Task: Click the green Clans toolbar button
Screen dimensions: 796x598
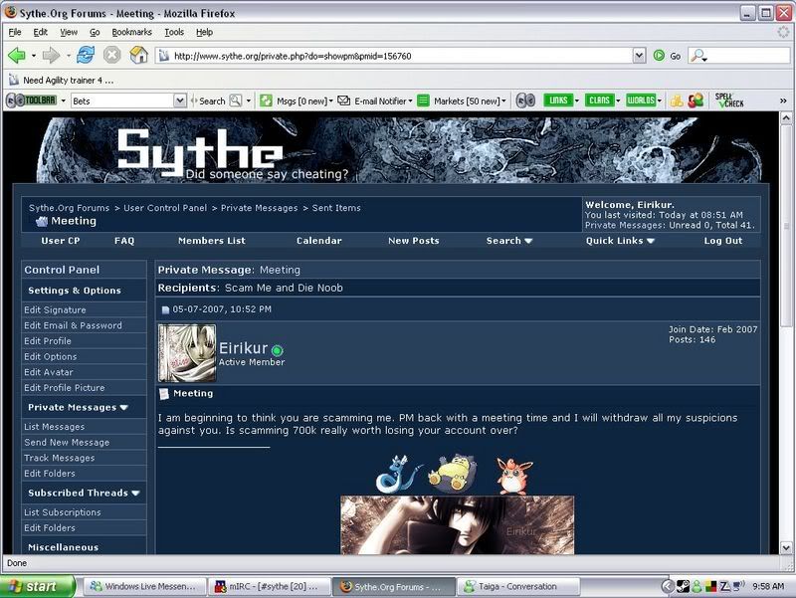Action: coord(600,100)
